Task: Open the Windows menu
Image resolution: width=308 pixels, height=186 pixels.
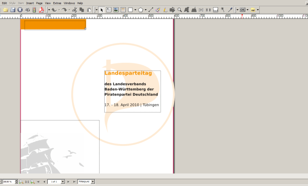Action: (69, 3)
